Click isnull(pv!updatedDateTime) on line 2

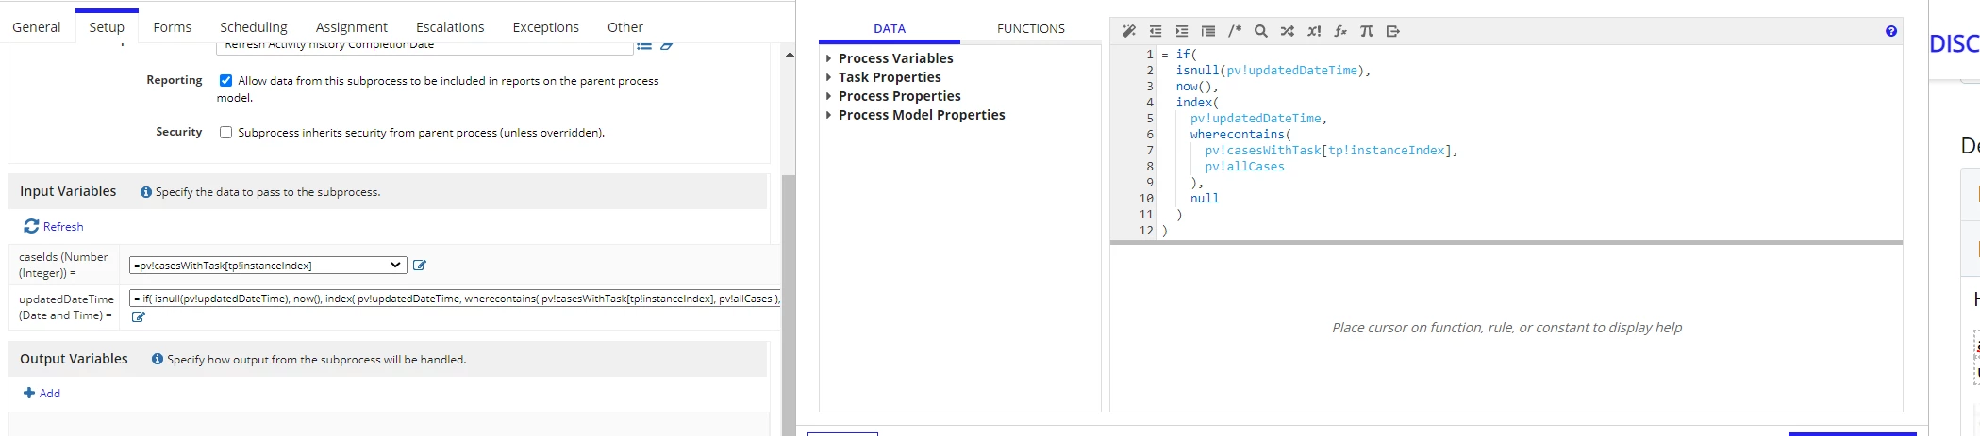1273,71
